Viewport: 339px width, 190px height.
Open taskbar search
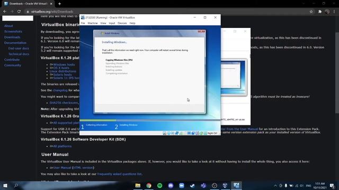click(16, 185)
